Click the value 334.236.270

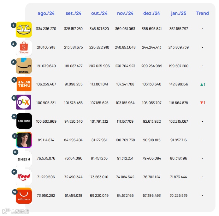(x=46, y=29)
